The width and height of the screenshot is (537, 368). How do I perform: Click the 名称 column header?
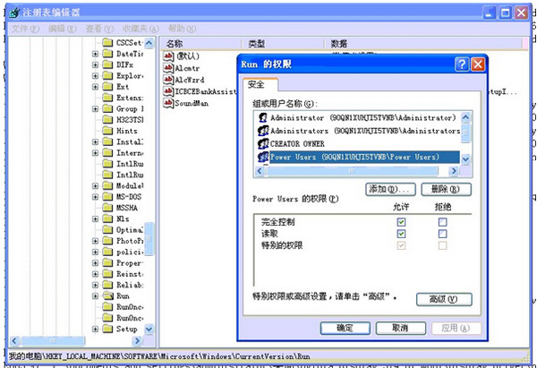pyautogui.click(x=200, y=44)
